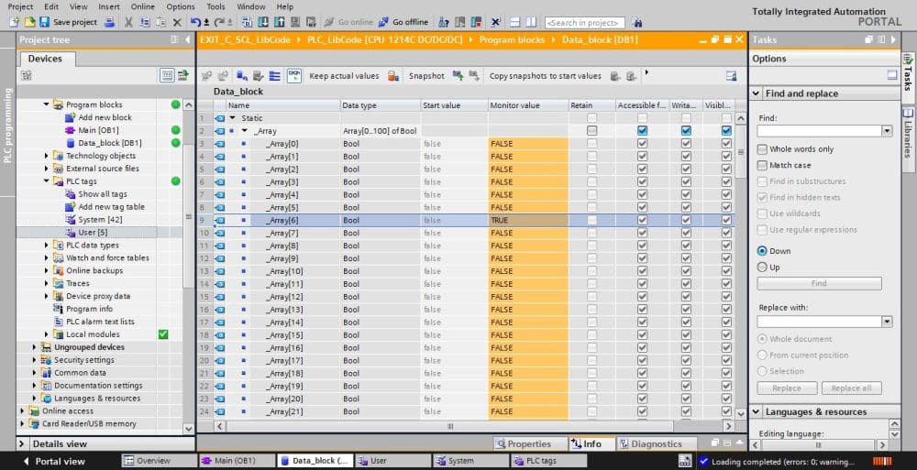Enable the Match case checkbox
The image size is (917, 470).
pos(762,166)
